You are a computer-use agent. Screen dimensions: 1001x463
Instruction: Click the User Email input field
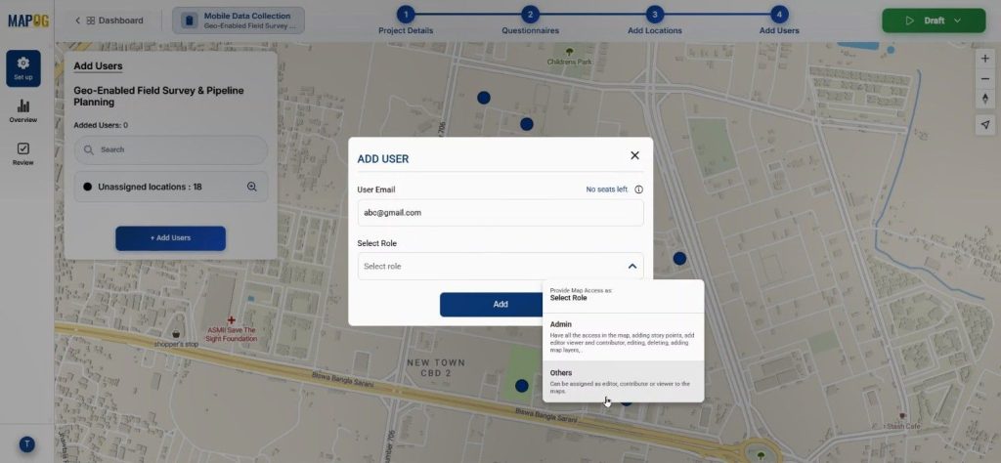pyautogui.click(x=500, y=212)
